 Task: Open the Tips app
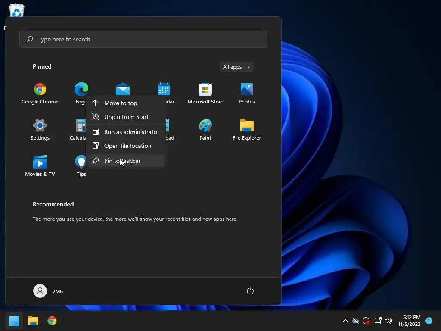point(81,166)
